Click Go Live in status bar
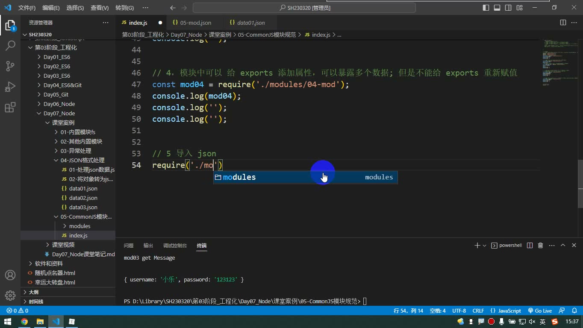 tap(540, 310)
